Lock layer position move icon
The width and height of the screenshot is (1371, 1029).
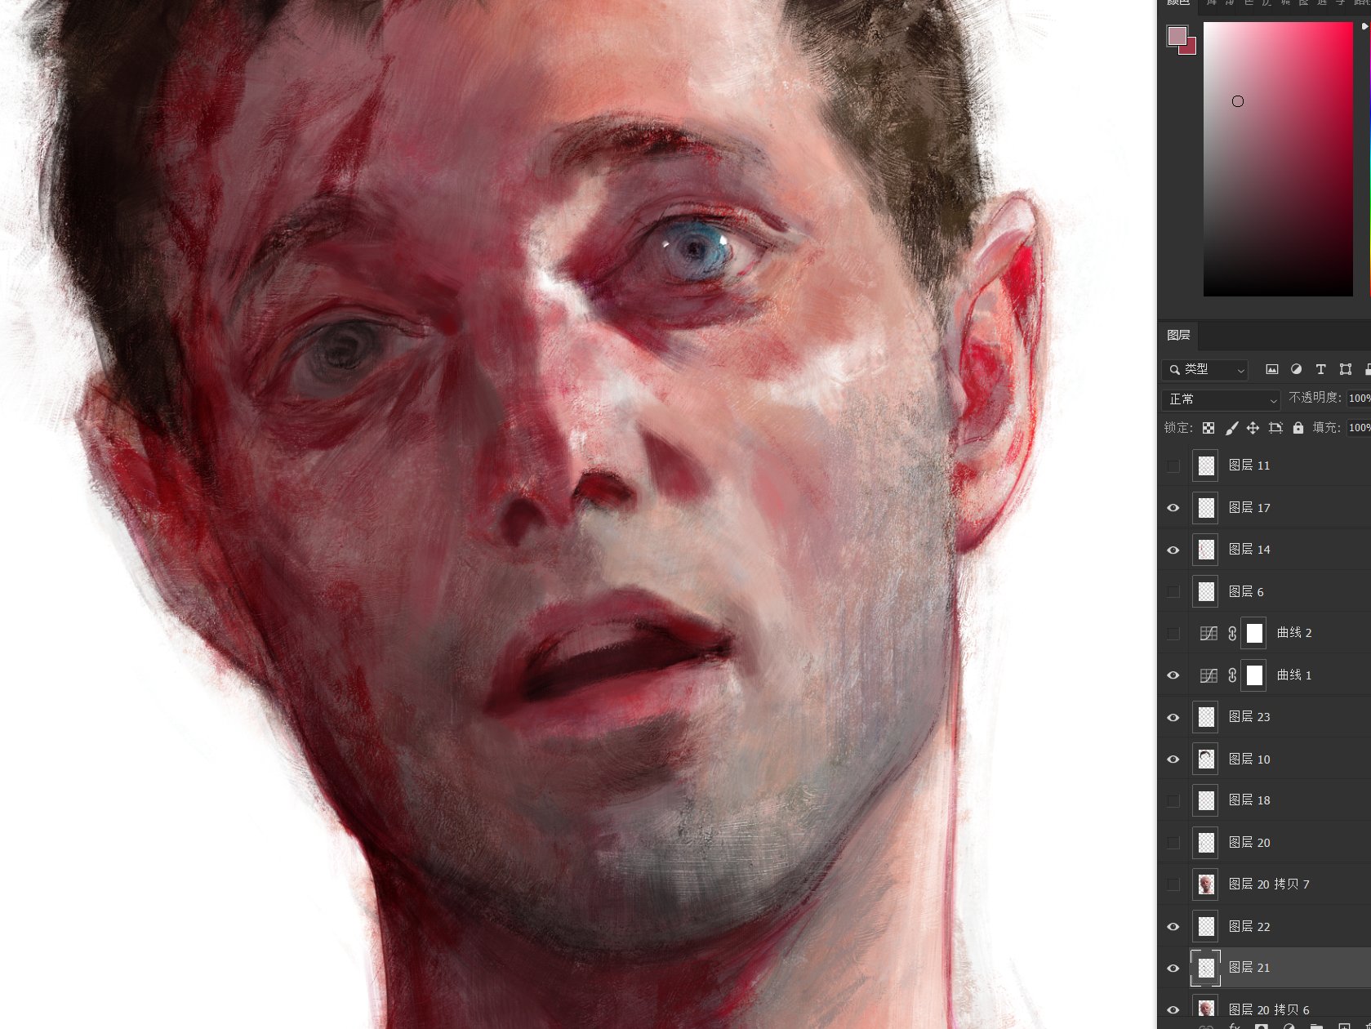coord(1253,428)
